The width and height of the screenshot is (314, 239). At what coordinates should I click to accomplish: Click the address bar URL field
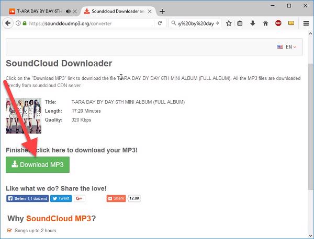click(91, 23)
